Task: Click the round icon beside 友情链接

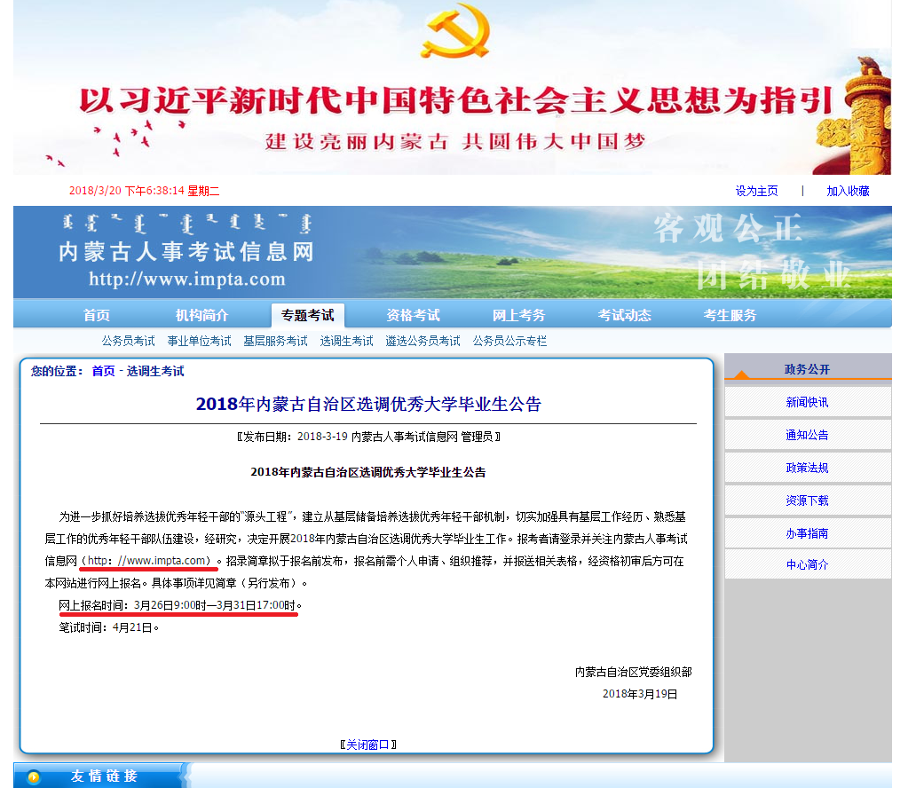Action: coord(34,777)
